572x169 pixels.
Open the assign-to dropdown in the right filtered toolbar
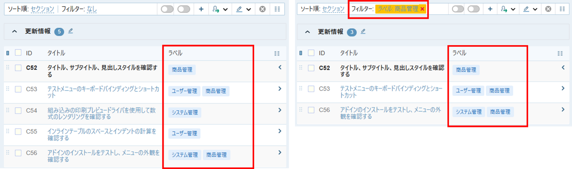click(507, 9)
